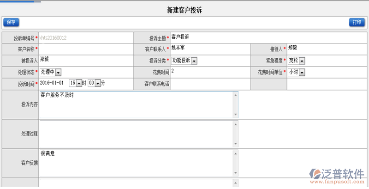
Task: Click scroll-down arrow in 处理过程 text area
Action: 236,144
